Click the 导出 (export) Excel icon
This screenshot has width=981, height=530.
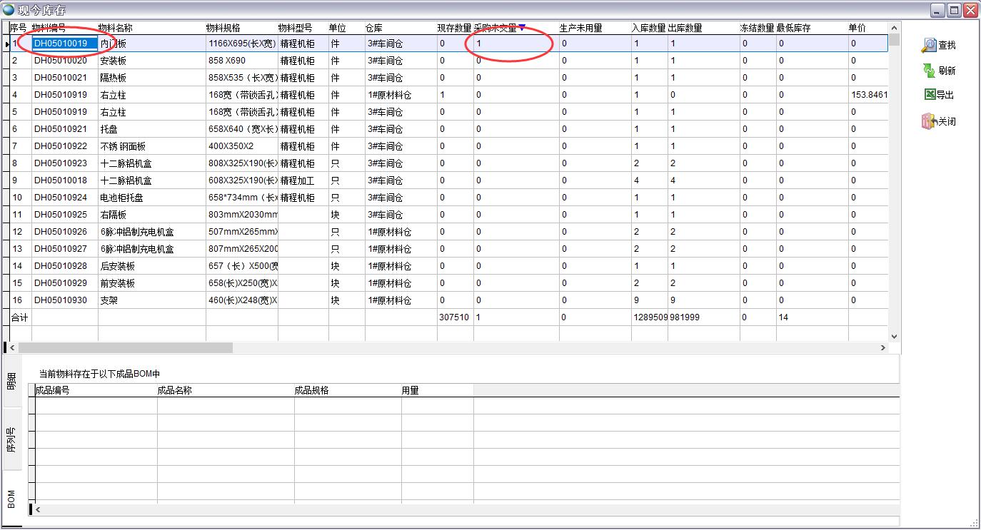[x=929, y=95]
